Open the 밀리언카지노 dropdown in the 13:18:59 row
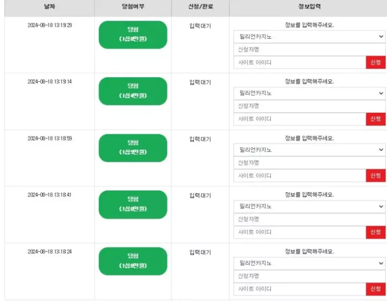 309,150
